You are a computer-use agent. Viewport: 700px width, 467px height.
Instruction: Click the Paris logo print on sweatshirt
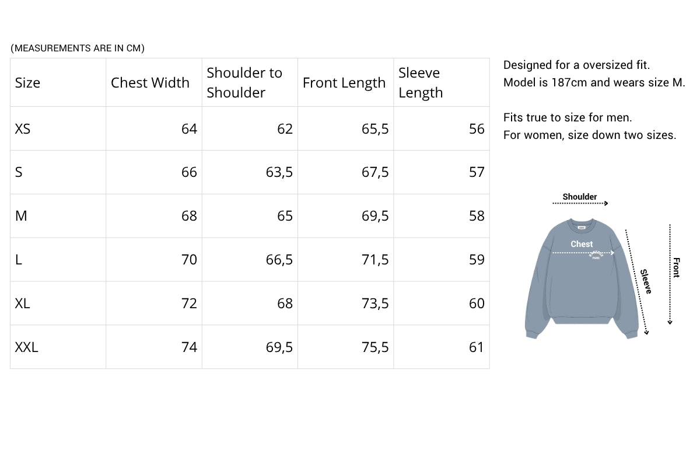[x=596, y=256]
